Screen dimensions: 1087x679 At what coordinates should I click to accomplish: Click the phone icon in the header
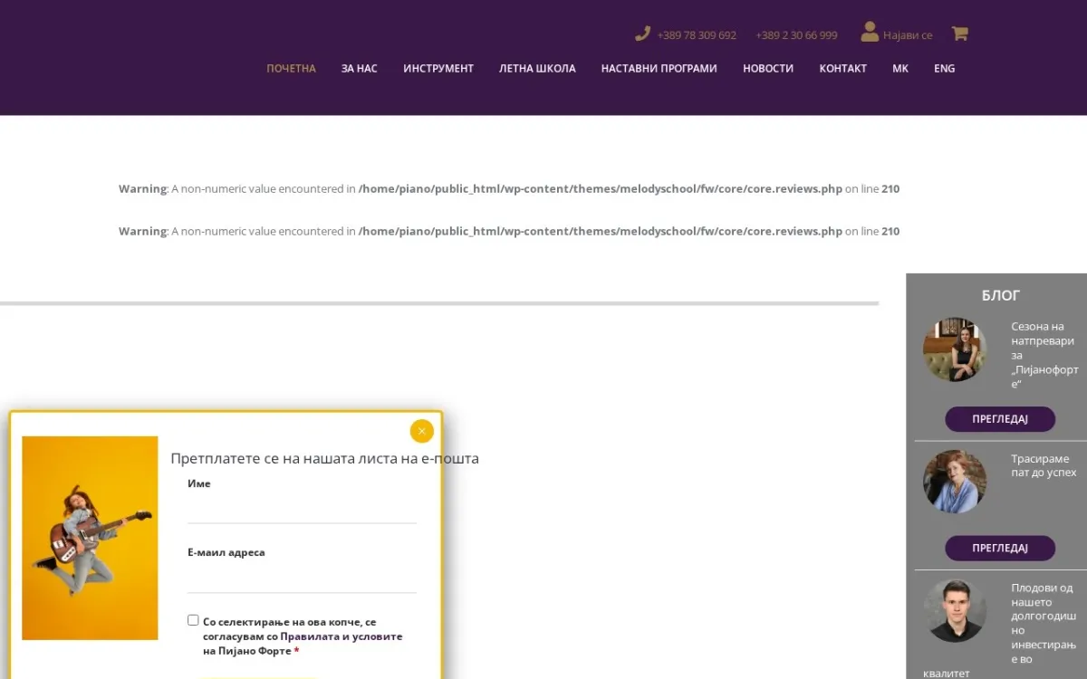(643, 33)
